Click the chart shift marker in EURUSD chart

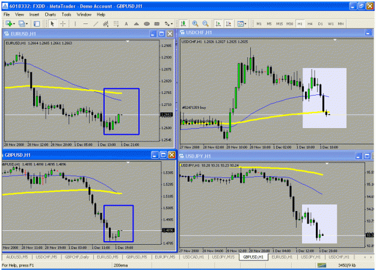[128, 41]
